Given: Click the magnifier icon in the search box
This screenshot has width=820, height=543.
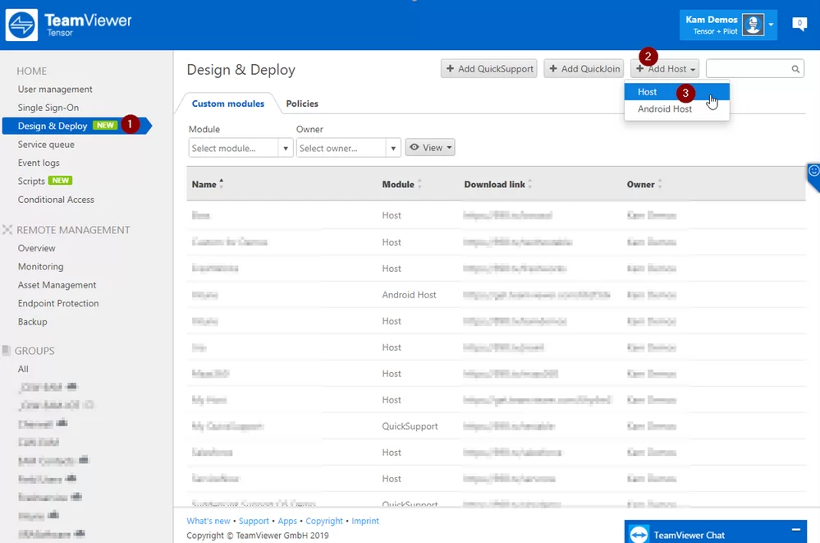Looking at the screenshot, I should coord(794,68).
